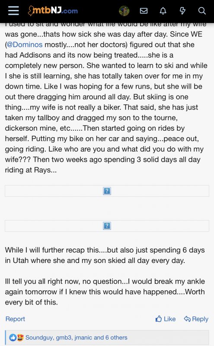Open the @Dominos mention link

[x=25, y=45]
